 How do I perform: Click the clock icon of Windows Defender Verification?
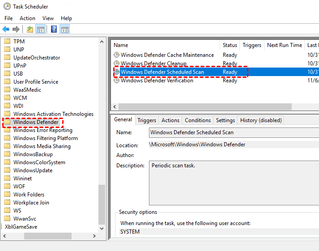(116, 81)
